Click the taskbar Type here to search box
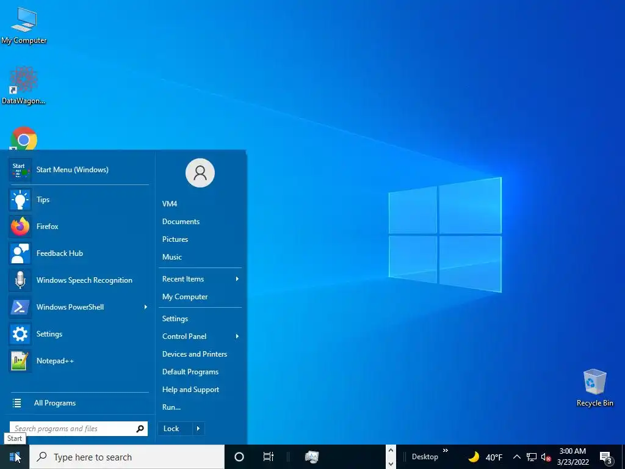625x469 pixels. [x=127, y=457]
